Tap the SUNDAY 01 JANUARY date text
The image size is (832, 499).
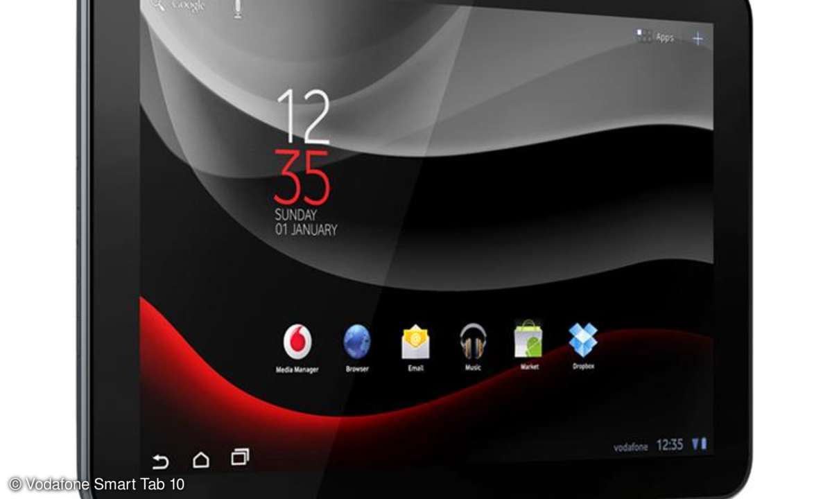(306, 222)
